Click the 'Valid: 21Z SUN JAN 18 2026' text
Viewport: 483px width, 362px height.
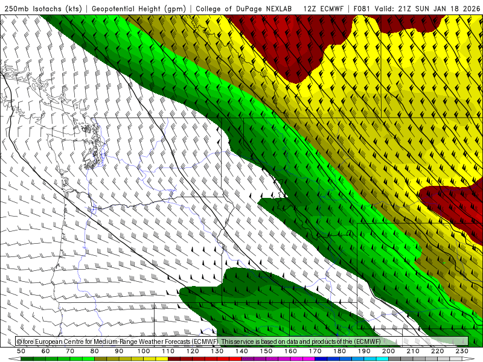(x=427, y=9)
